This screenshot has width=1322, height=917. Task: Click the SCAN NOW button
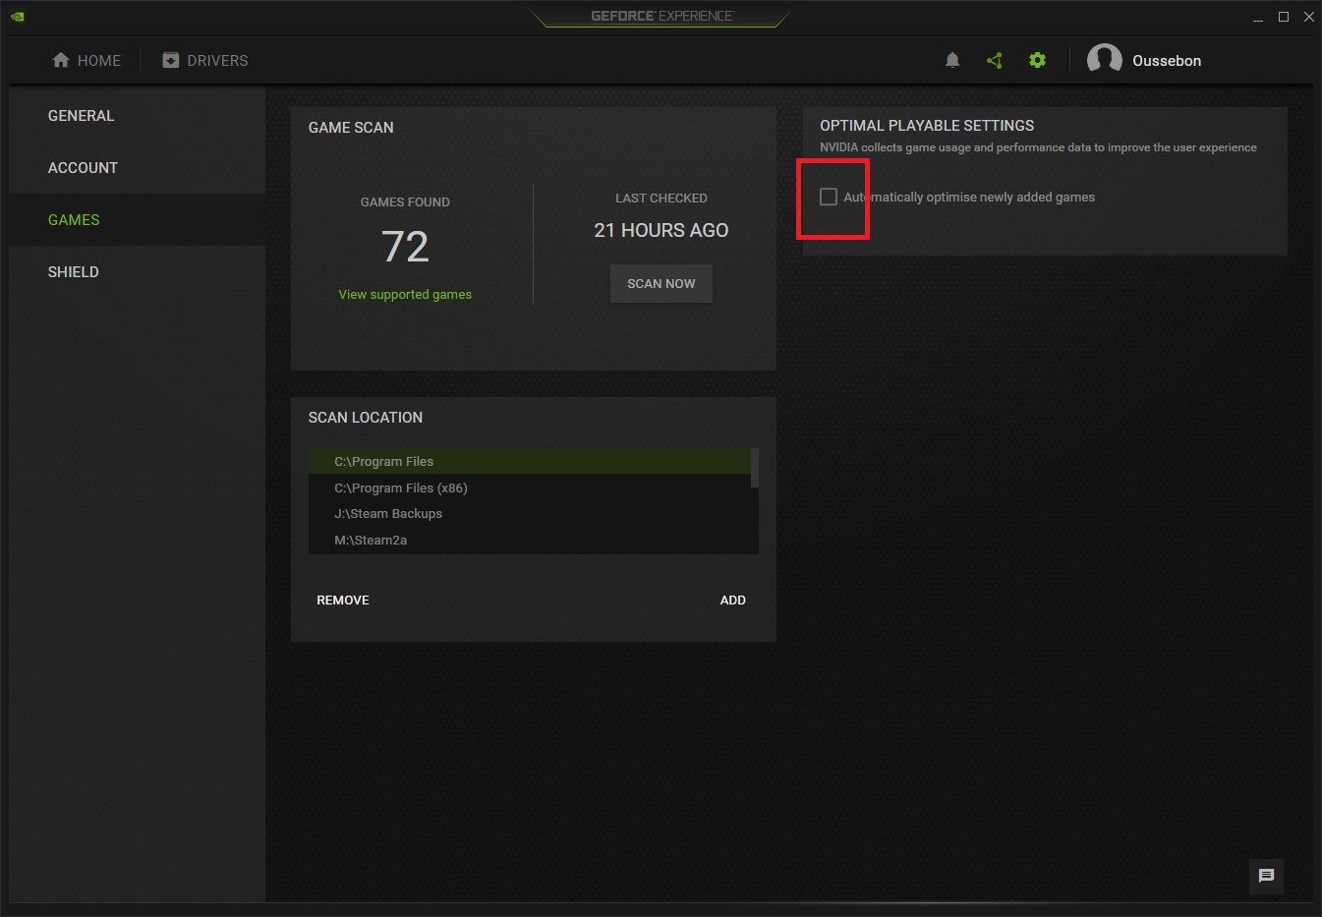661,283
